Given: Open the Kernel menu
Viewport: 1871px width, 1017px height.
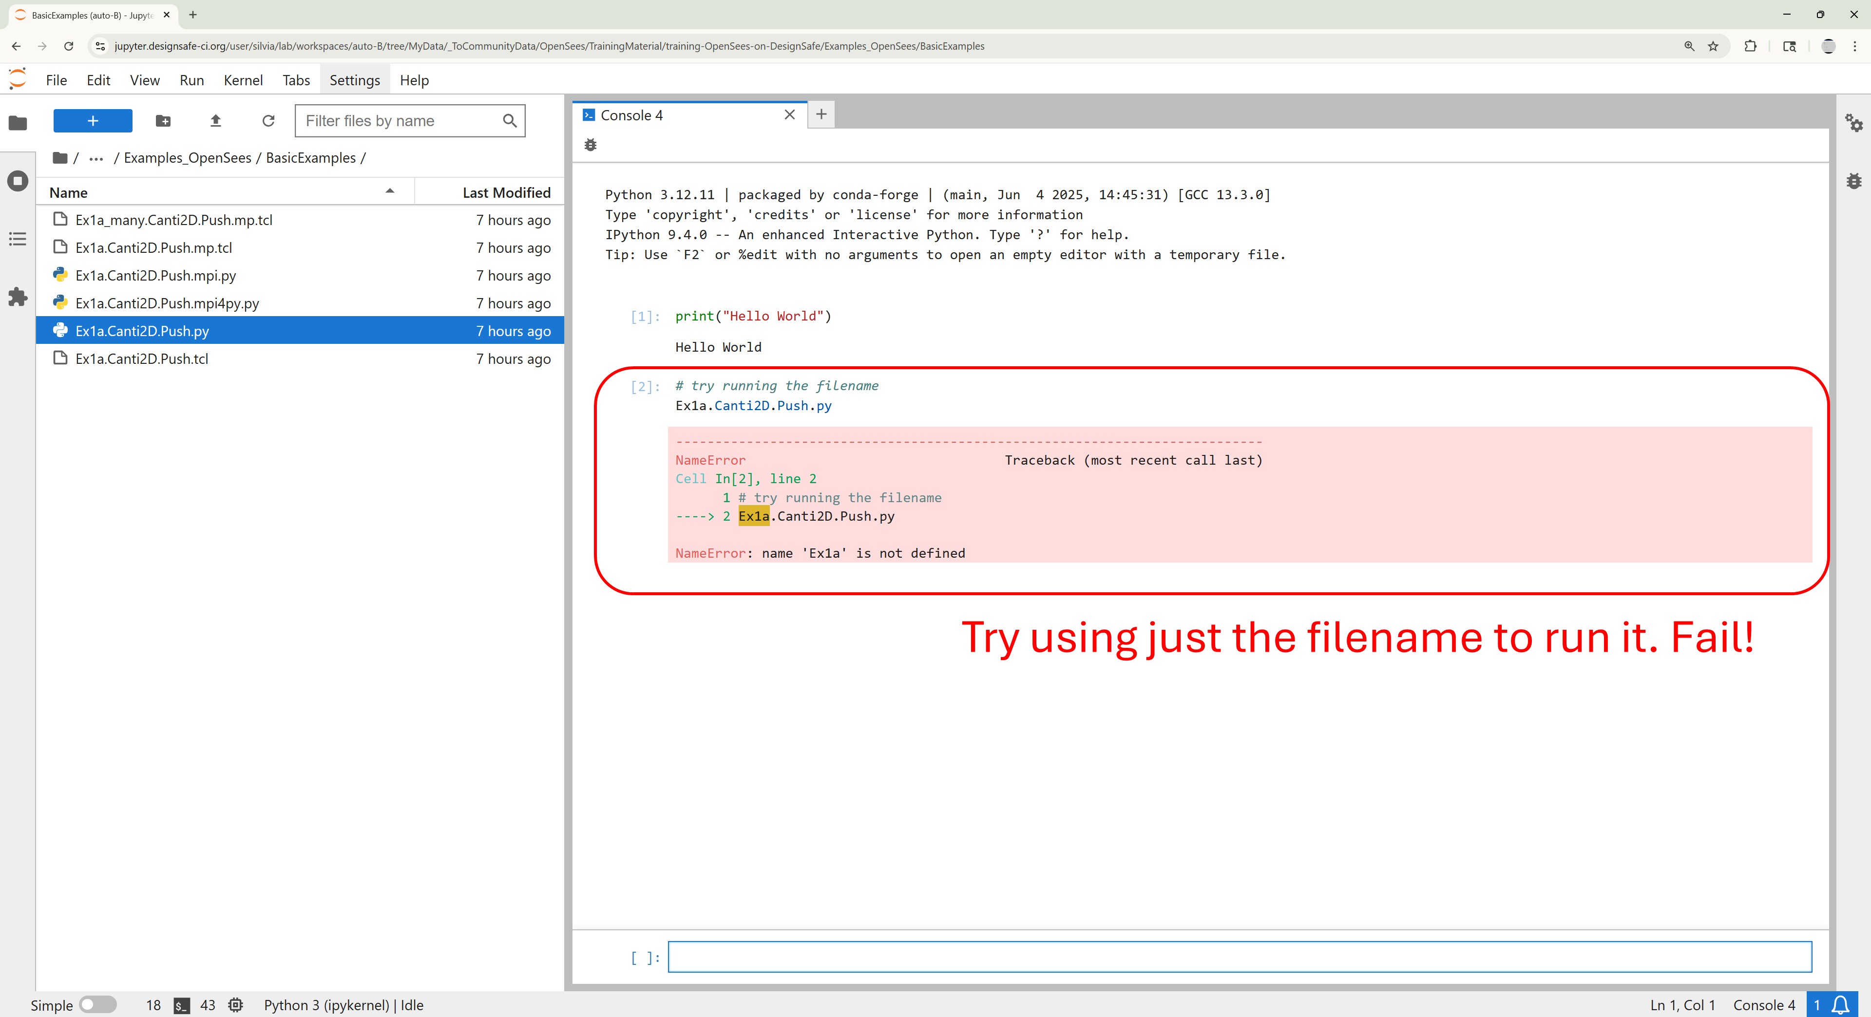Looking at the screenshot, I should 243,80.
